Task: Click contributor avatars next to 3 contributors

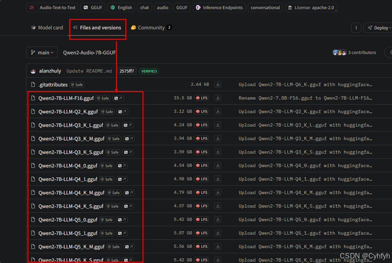Action: [x=339, y=53]
